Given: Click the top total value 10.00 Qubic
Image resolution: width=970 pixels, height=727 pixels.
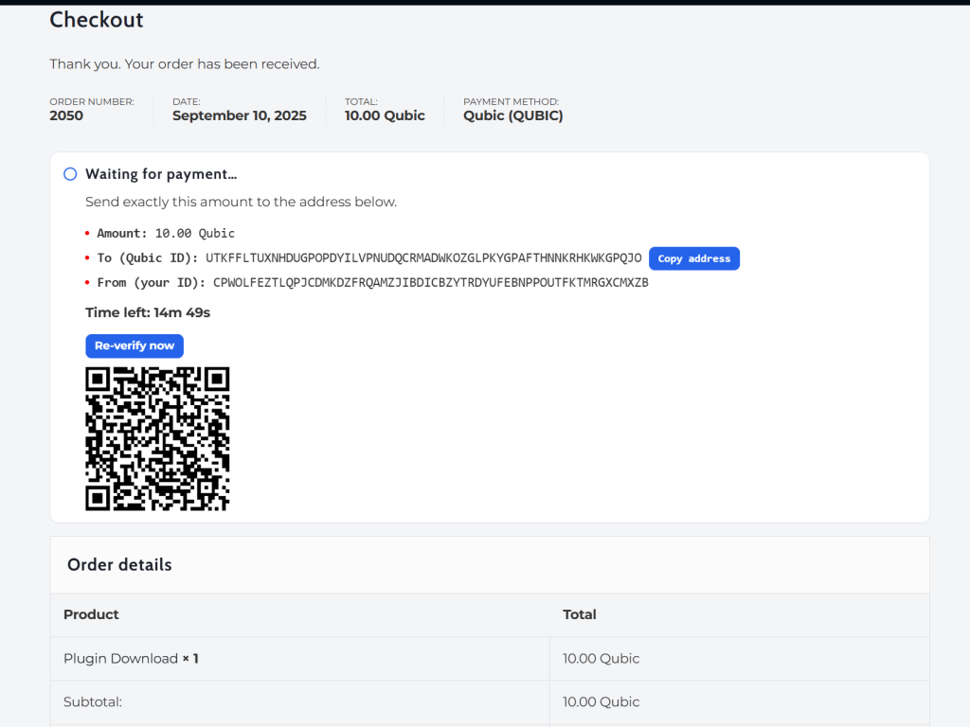Looking at the screenshot, I should click(385, 115).
